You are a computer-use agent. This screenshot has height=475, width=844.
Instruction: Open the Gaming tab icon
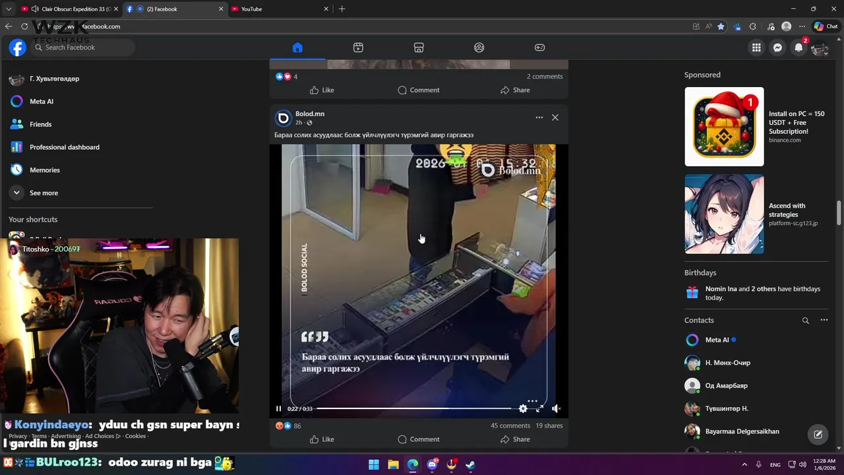(539, 47)
